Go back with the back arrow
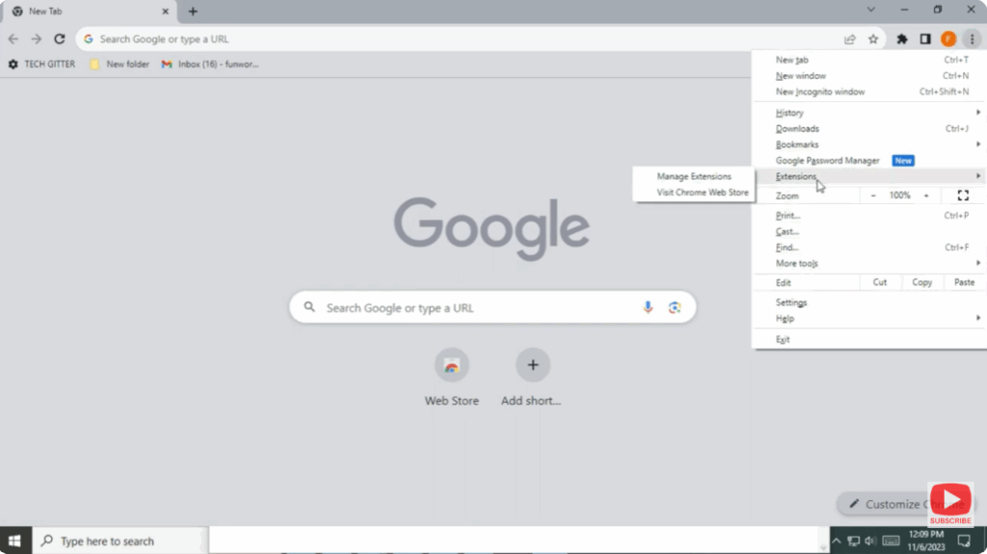The width and height of the screenshot is (987, 554). (x=13, y=40)
